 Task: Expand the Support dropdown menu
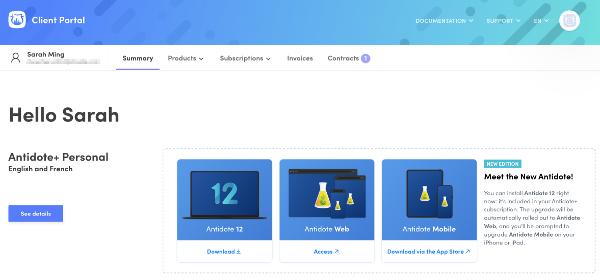click(x=503, y=21)
